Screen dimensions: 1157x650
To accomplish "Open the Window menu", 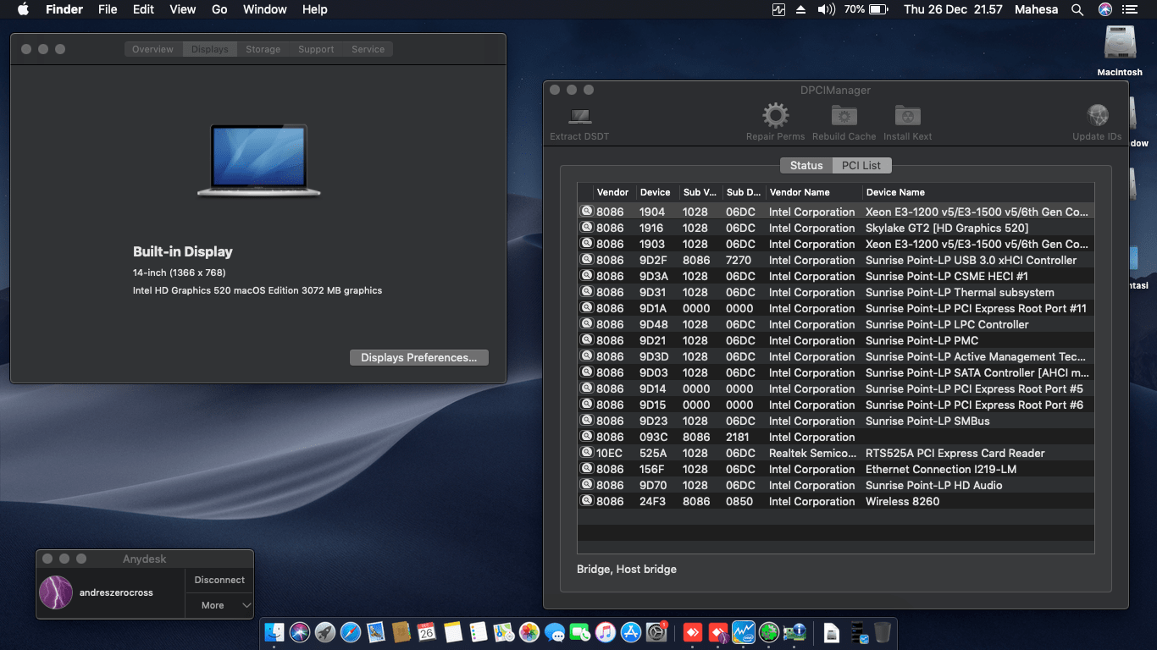I will click(264, 9).
